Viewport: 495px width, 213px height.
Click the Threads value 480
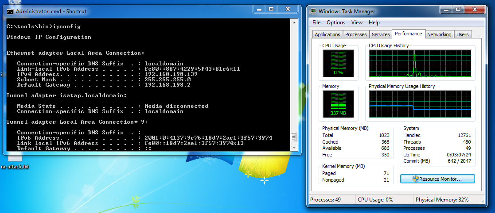click(x=467, y=142)
